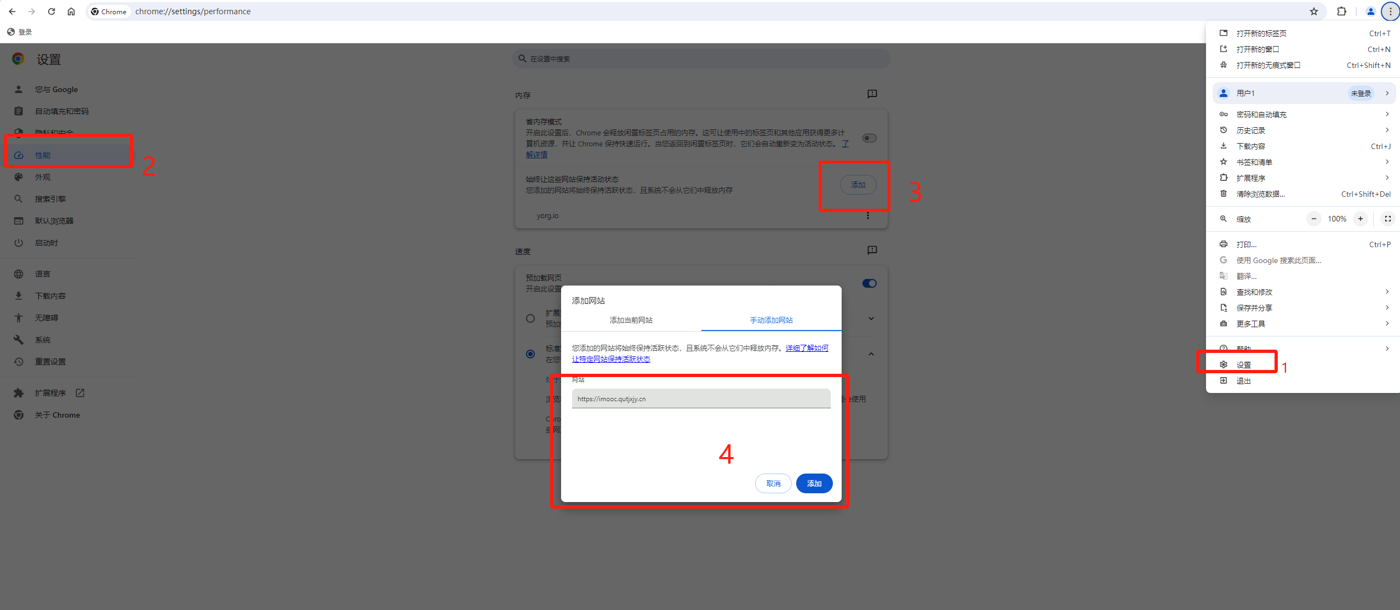Open the Extensions puzzle icon in the toolbar
Image resolution: width=1400 pixels, height=610 pixels.
pos(1341,12)
